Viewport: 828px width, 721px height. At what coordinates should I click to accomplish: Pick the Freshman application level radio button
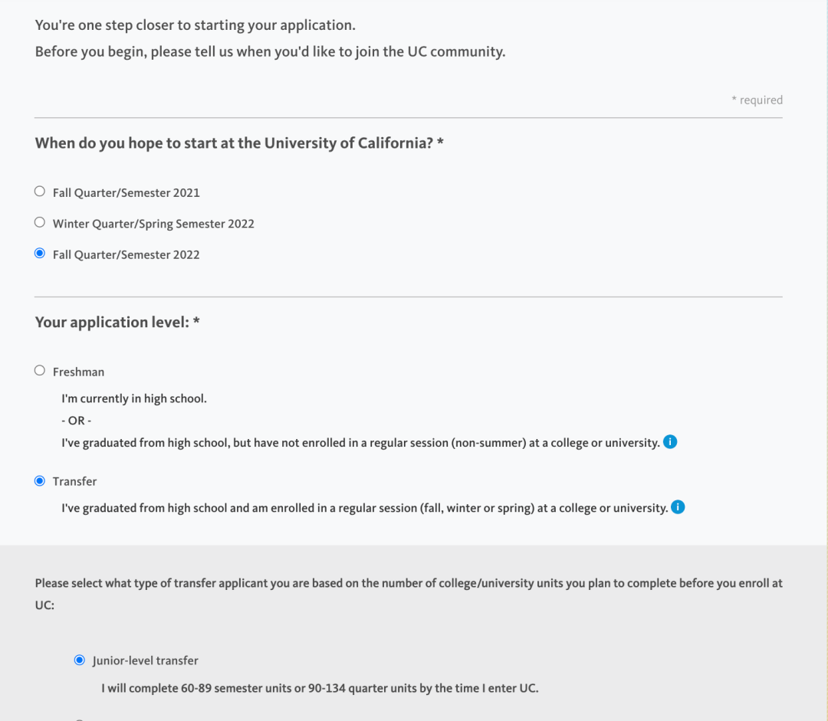40,371
